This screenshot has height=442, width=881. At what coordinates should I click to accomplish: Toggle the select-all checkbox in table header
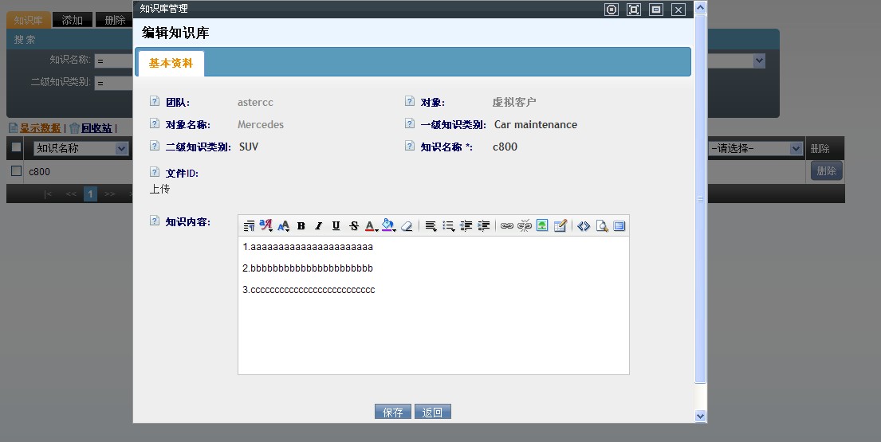(x=16, y=147)
